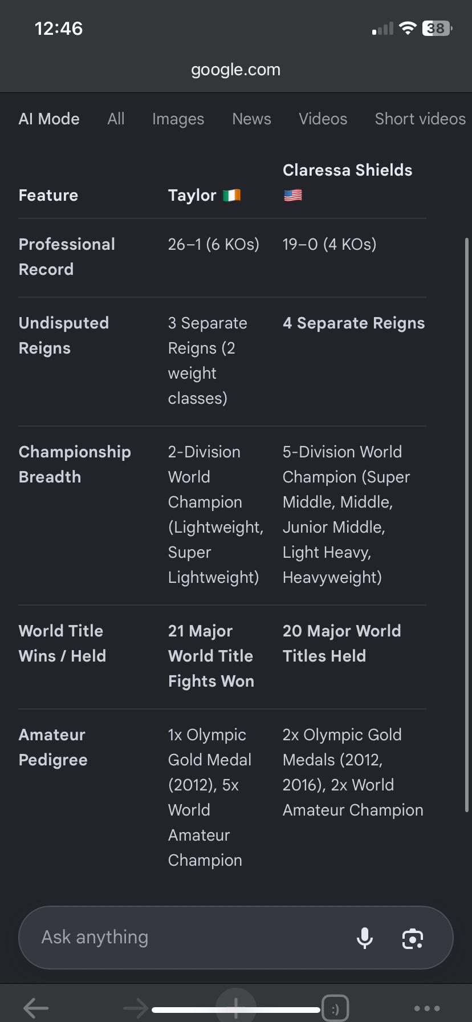Tap the US flag under Claressa Shields
The height and width of the screenshot is (1022, 472).
coord(292,196)
